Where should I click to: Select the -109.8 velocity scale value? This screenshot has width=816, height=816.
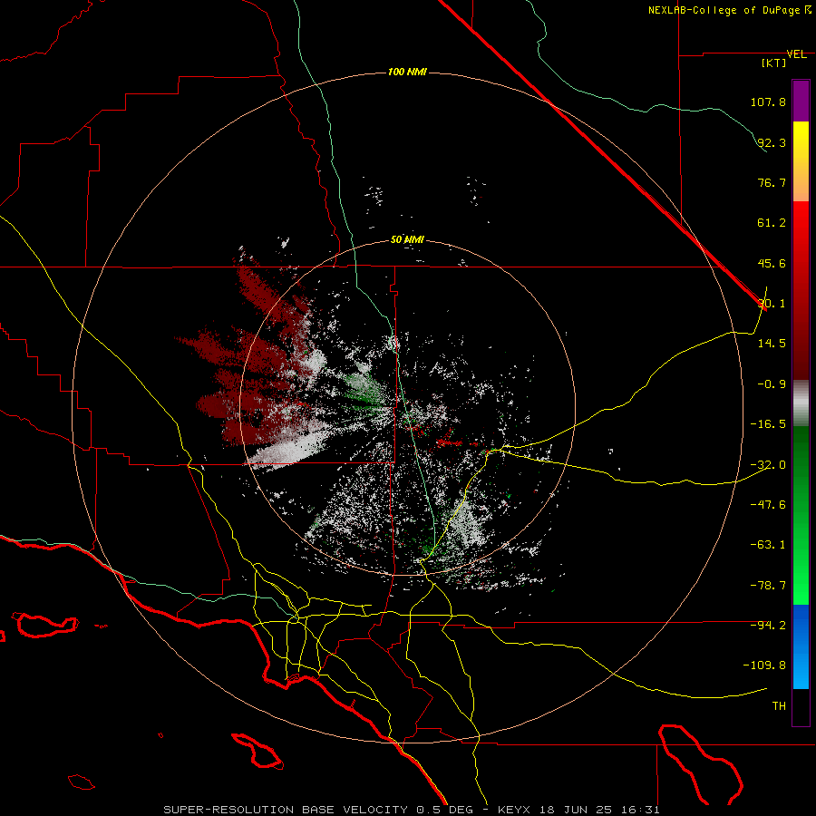click(764, 665)
